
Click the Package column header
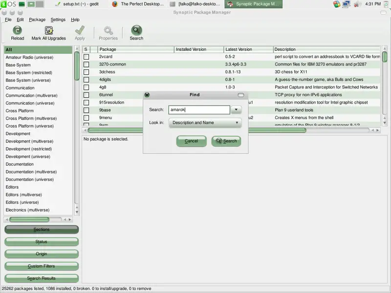tap(136, 49)
